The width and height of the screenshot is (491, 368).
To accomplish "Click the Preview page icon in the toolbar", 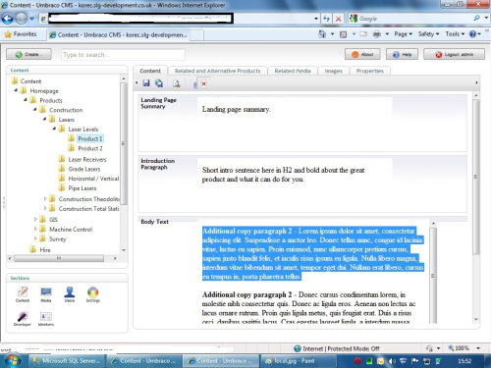I will 177,83.
